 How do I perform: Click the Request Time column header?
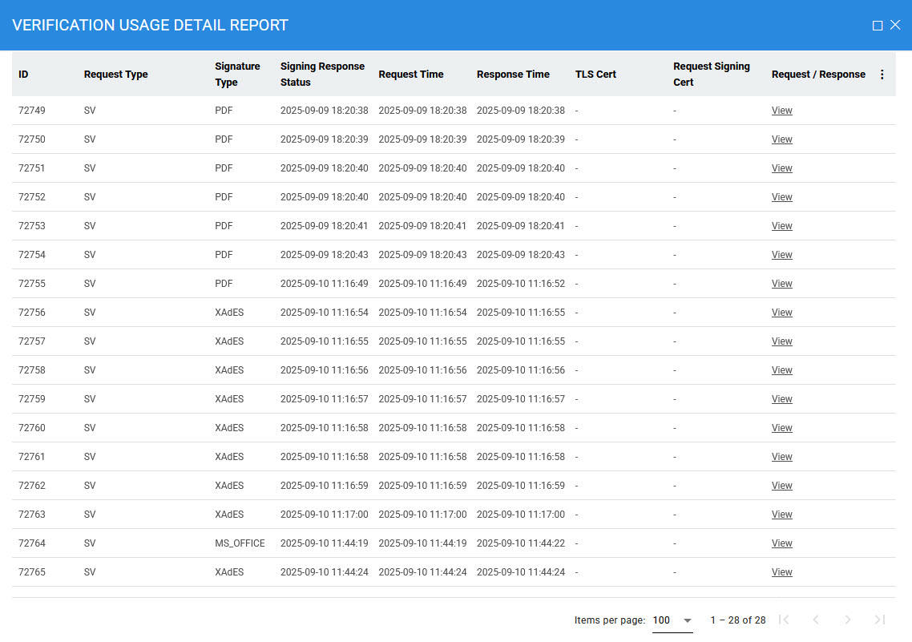click(x=410, y=75)
